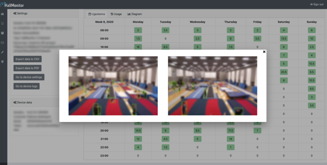The image size is (327, 165).
Task: Click the envelope messages icon in the sidebar
Action: click(3, 42)
